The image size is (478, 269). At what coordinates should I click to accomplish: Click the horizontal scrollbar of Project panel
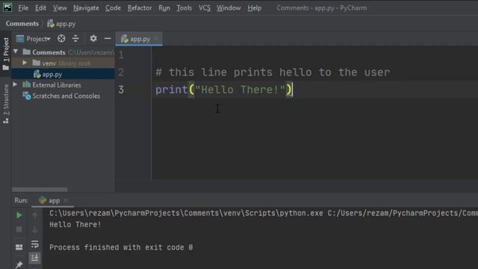(40, 189)
